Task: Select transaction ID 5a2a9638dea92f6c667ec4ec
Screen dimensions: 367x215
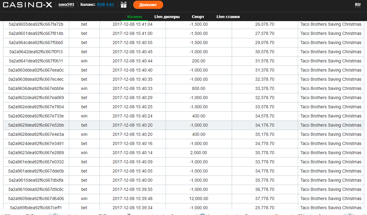Action: [x=36, y=79]
